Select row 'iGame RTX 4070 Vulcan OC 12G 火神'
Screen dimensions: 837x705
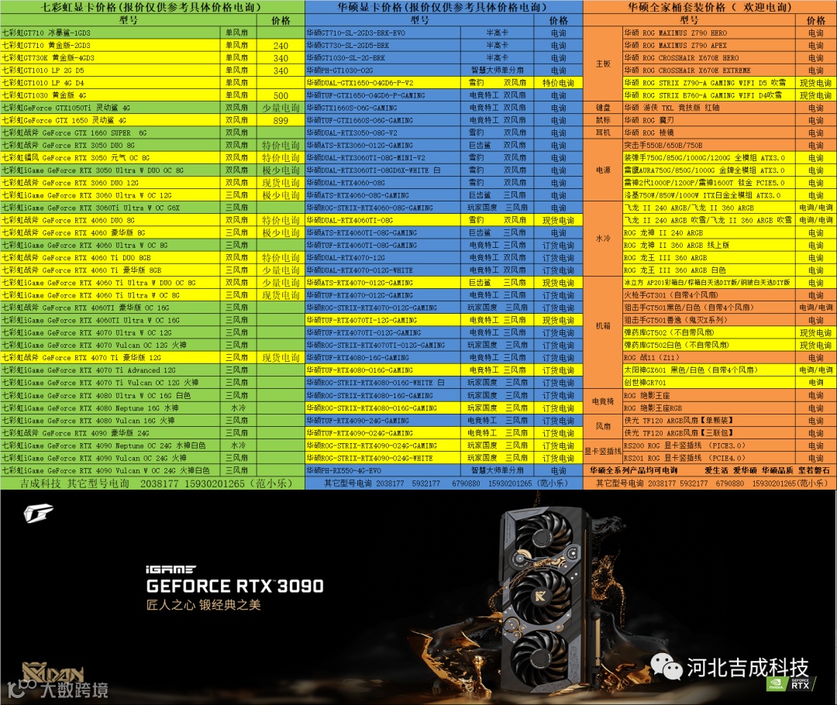(x=153, y=346)
